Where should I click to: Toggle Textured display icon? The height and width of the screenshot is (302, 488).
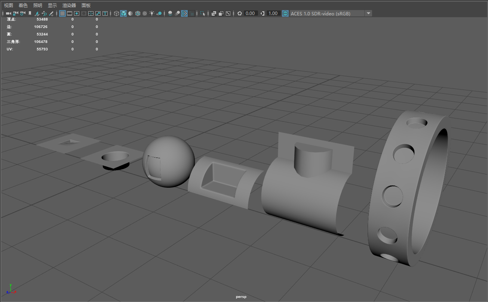coord(145,13)
